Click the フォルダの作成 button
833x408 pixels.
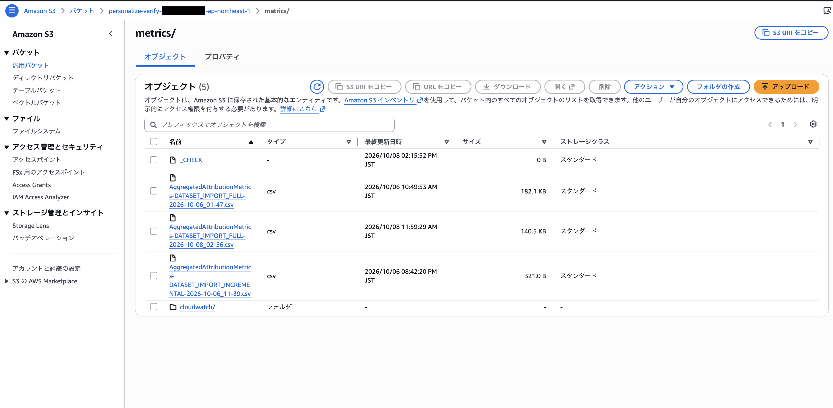point(718,87)
